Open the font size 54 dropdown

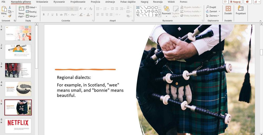pyautogui.click(x=77, y=9)
